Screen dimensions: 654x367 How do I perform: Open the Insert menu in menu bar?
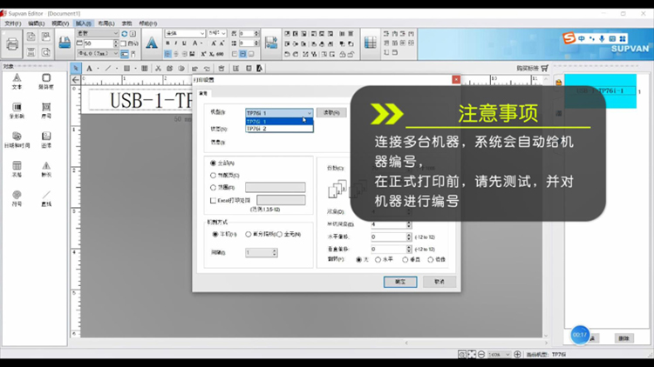(x=84, y=23)
